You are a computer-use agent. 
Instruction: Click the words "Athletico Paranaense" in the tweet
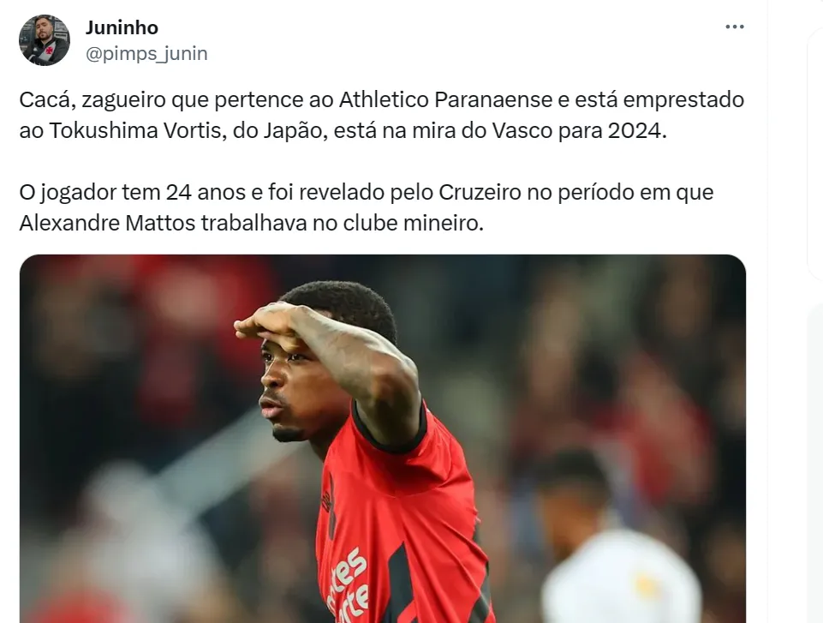click(445, 99)
